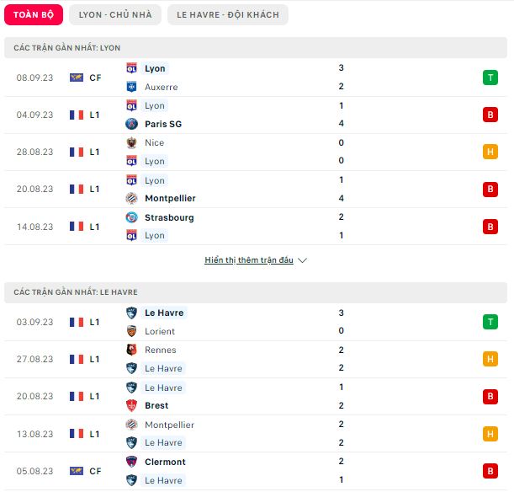Click the Paris SG club logo
This screenshot has height=492, width=514.
click(x=131, y=124)
